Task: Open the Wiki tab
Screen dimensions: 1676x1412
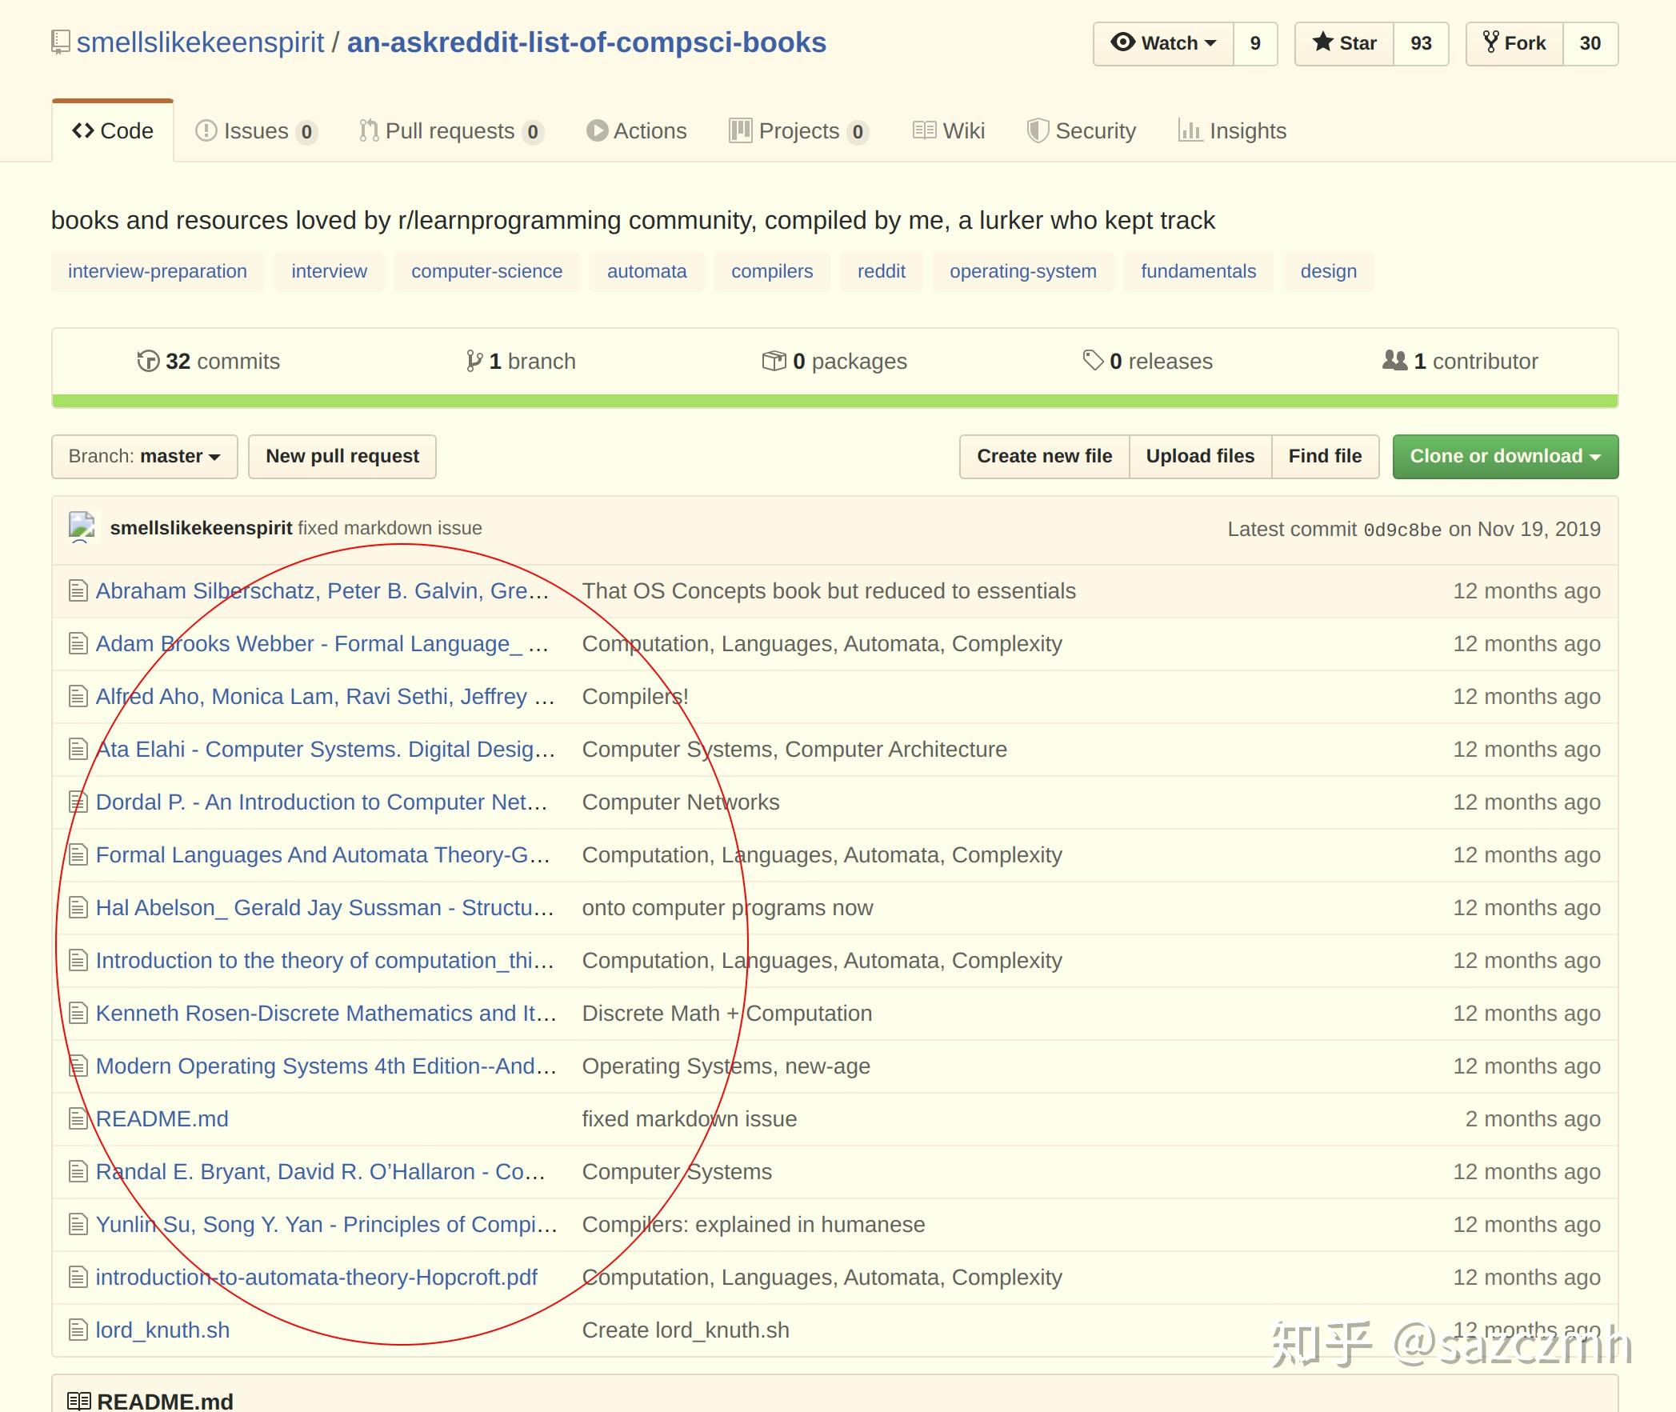Action: (949, 131)
